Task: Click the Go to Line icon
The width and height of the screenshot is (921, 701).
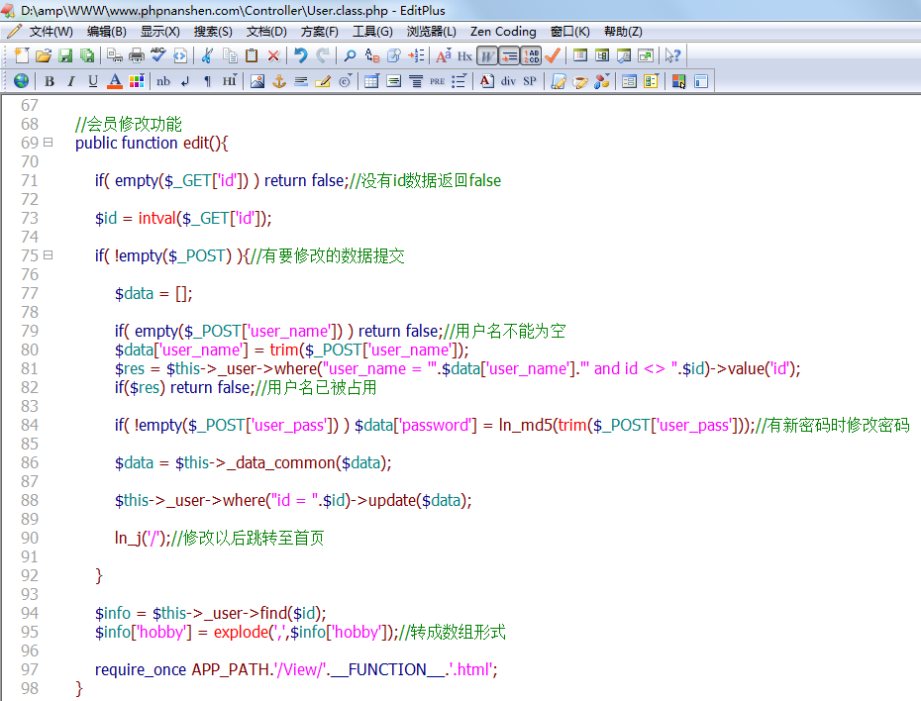Action: pyautogui.click(x=416, y=55)
